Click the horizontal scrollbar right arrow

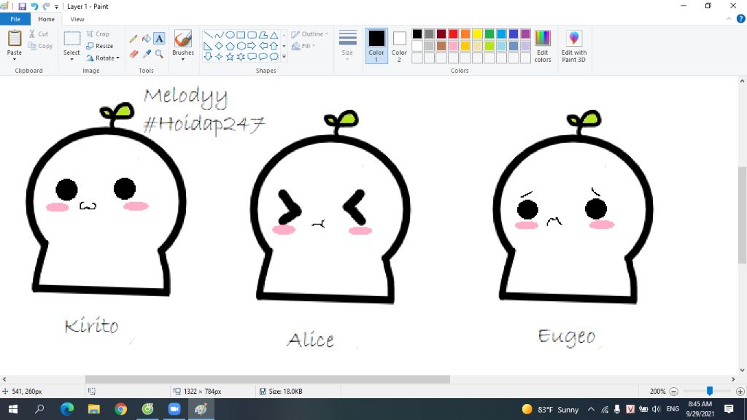pyautogui.click(x=732, y=379)
